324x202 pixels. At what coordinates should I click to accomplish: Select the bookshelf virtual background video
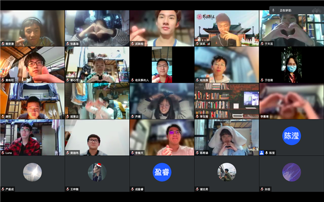point(227,101)
